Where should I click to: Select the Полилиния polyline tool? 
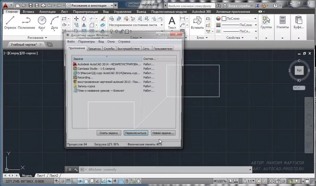(26, 22)
